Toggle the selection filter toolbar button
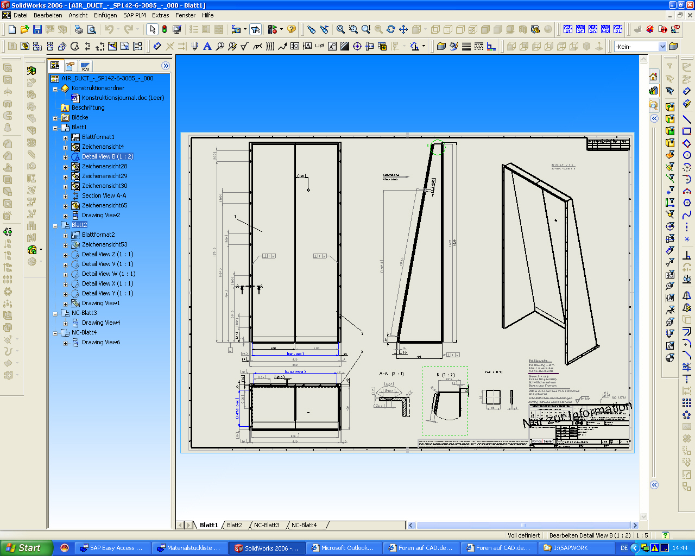Image resolution: width=695 pixels, height=556 pixels. 256,29
